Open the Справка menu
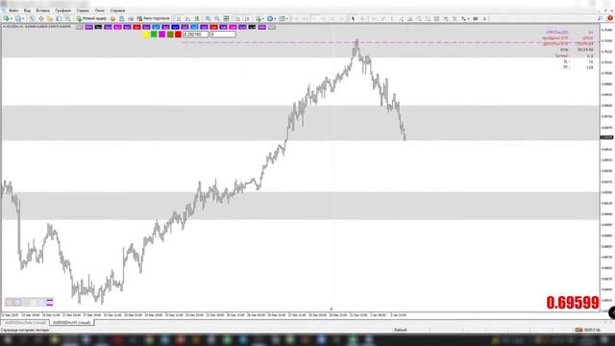Screen dimensions: 615x346 (117, 11)
